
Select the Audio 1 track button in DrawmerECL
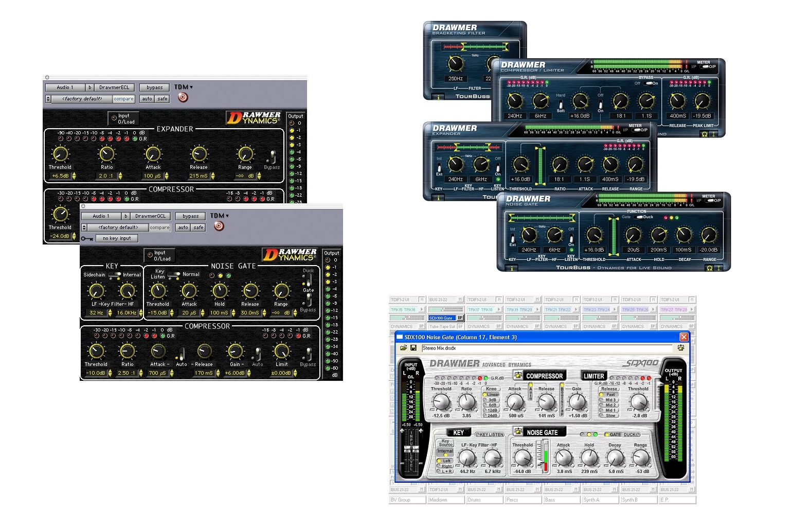(x=65, y=87)
